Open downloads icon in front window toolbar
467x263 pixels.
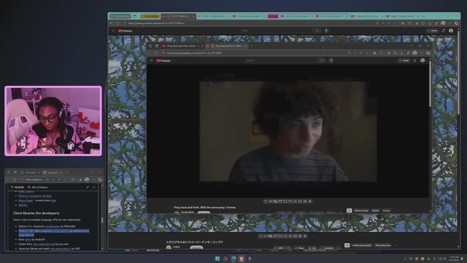[401, 53]
